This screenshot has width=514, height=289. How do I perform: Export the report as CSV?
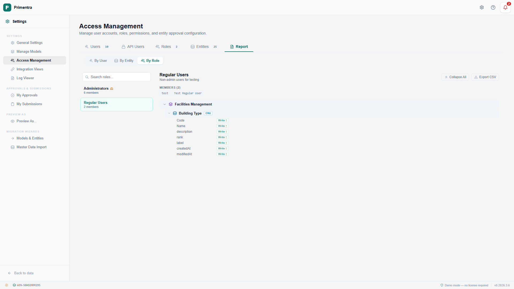point(485,77)
